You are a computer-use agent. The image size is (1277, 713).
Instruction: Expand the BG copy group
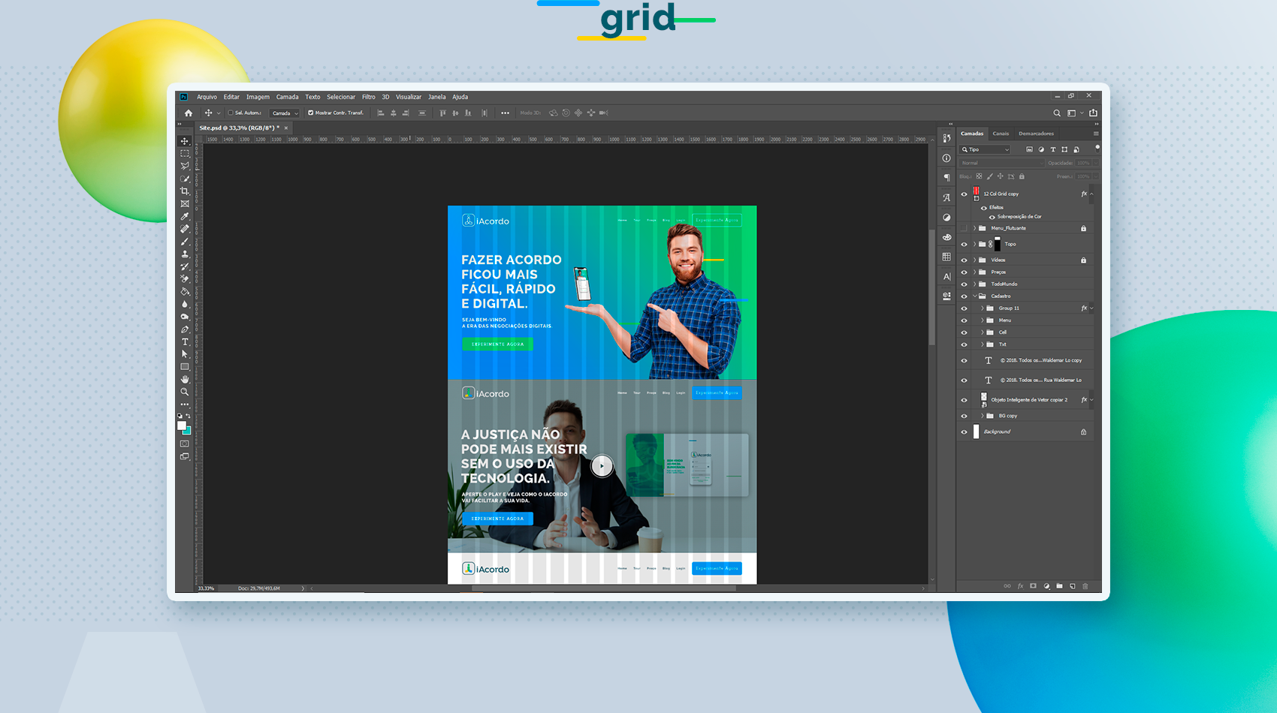tap(983, 416)
